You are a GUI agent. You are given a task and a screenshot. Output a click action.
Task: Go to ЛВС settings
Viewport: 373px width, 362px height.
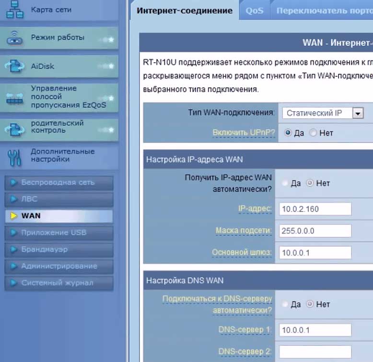click(x=59, y=199)
